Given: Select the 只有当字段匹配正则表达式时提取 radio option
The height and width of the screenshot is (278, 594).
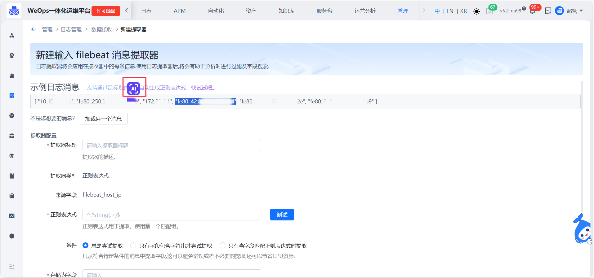Looking at the screenshot, I should tap(222, 245).
